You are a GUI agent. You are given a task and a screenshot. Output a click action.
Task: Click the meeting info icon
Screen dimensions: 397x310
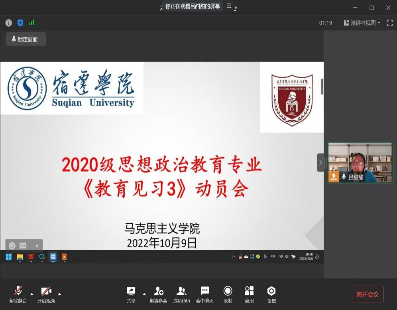coord(9,23)
